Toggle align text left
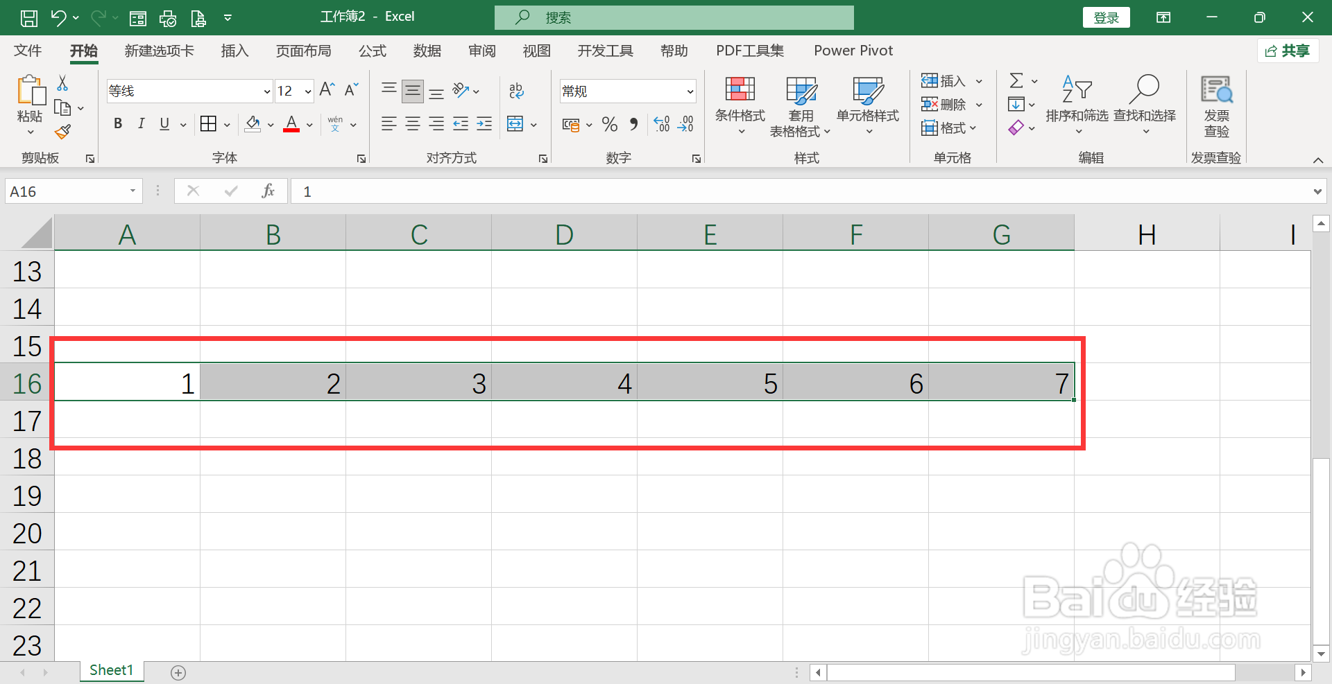1332x684 pixels. click(x=389, y=124)
